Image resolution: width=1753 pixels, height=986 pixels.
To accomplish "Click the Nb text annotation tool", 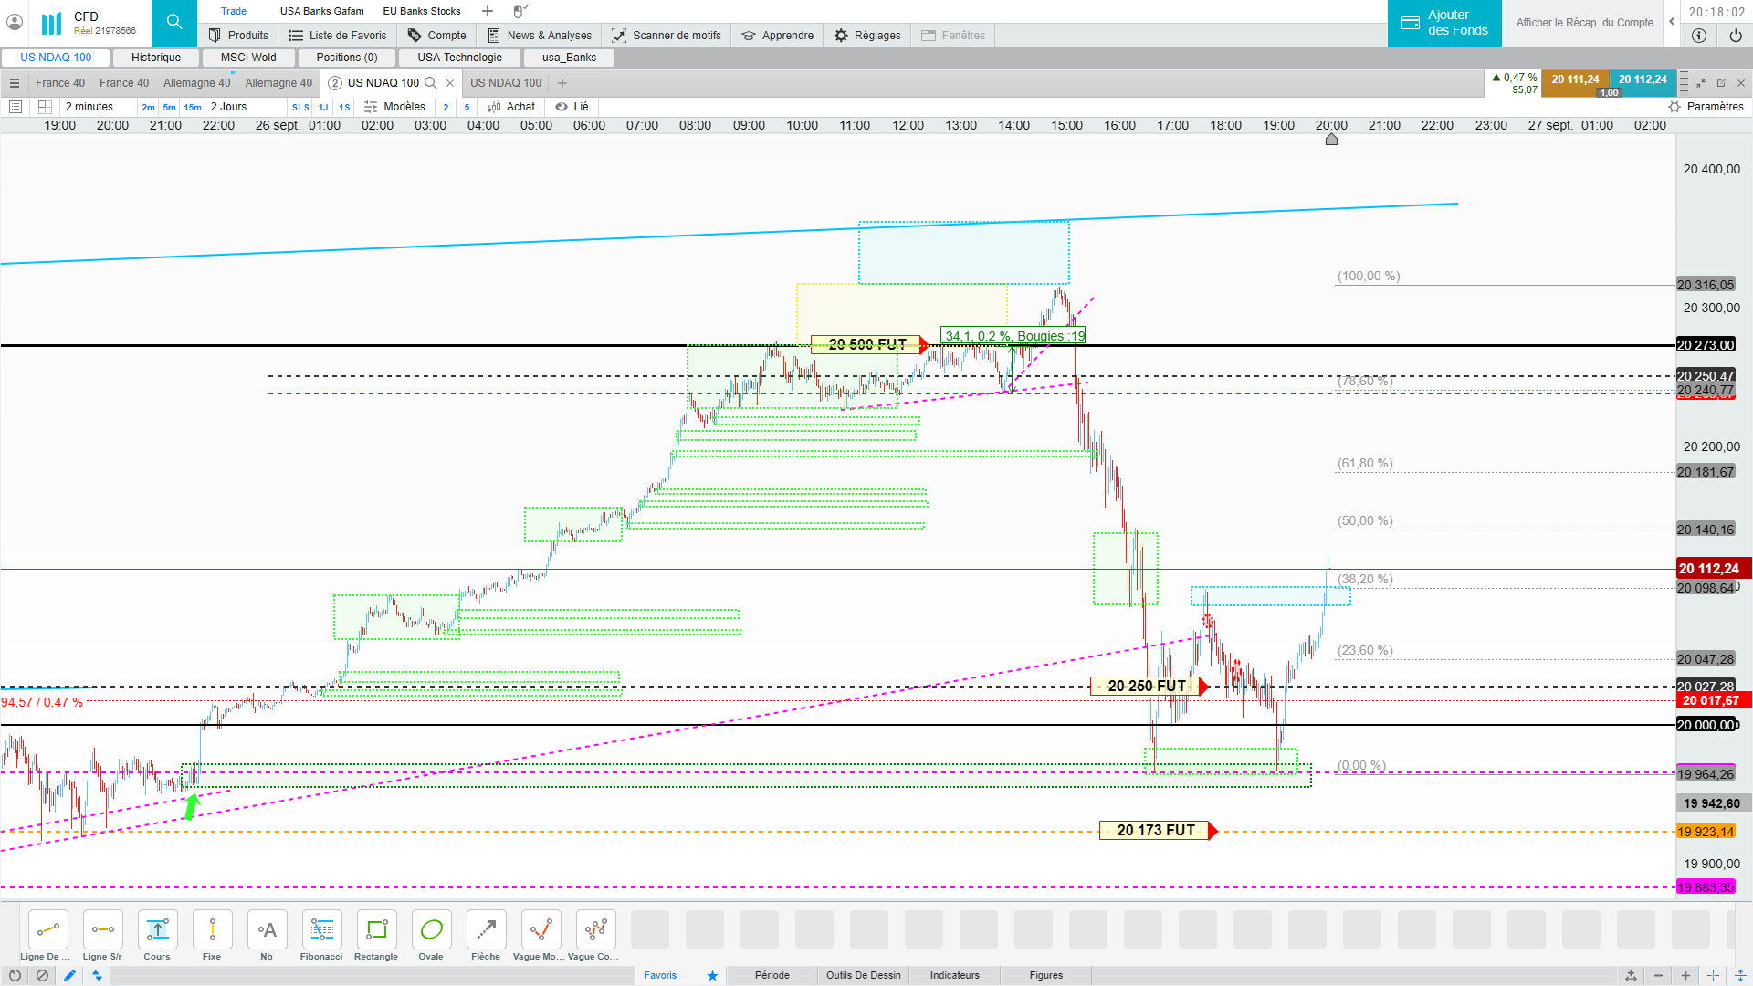I will (267, 930).
